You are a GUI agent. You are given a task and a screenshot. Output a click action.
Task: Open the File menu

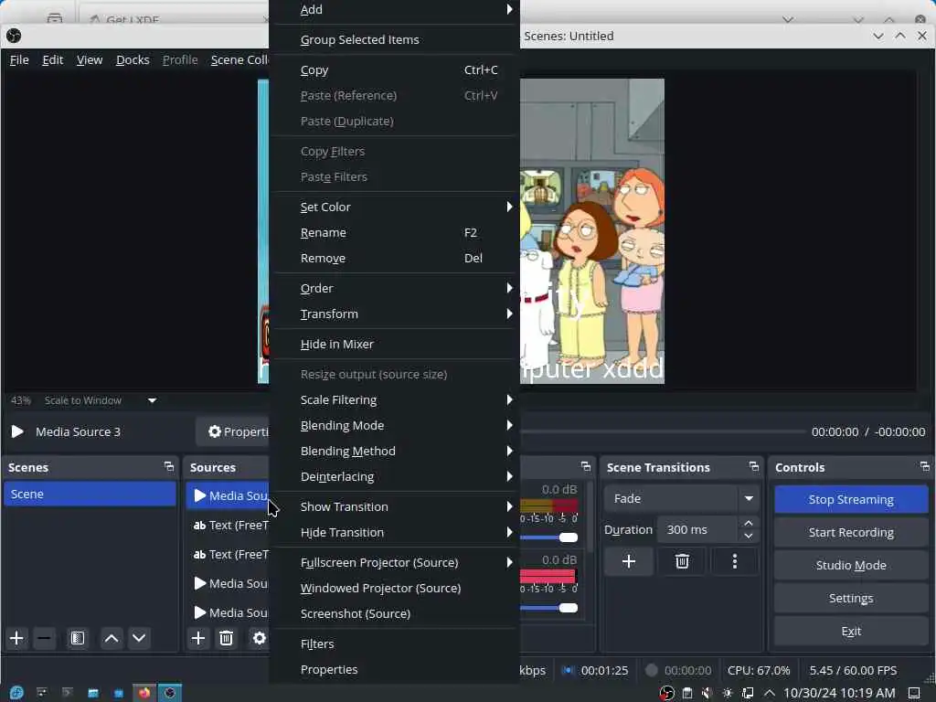19,59
